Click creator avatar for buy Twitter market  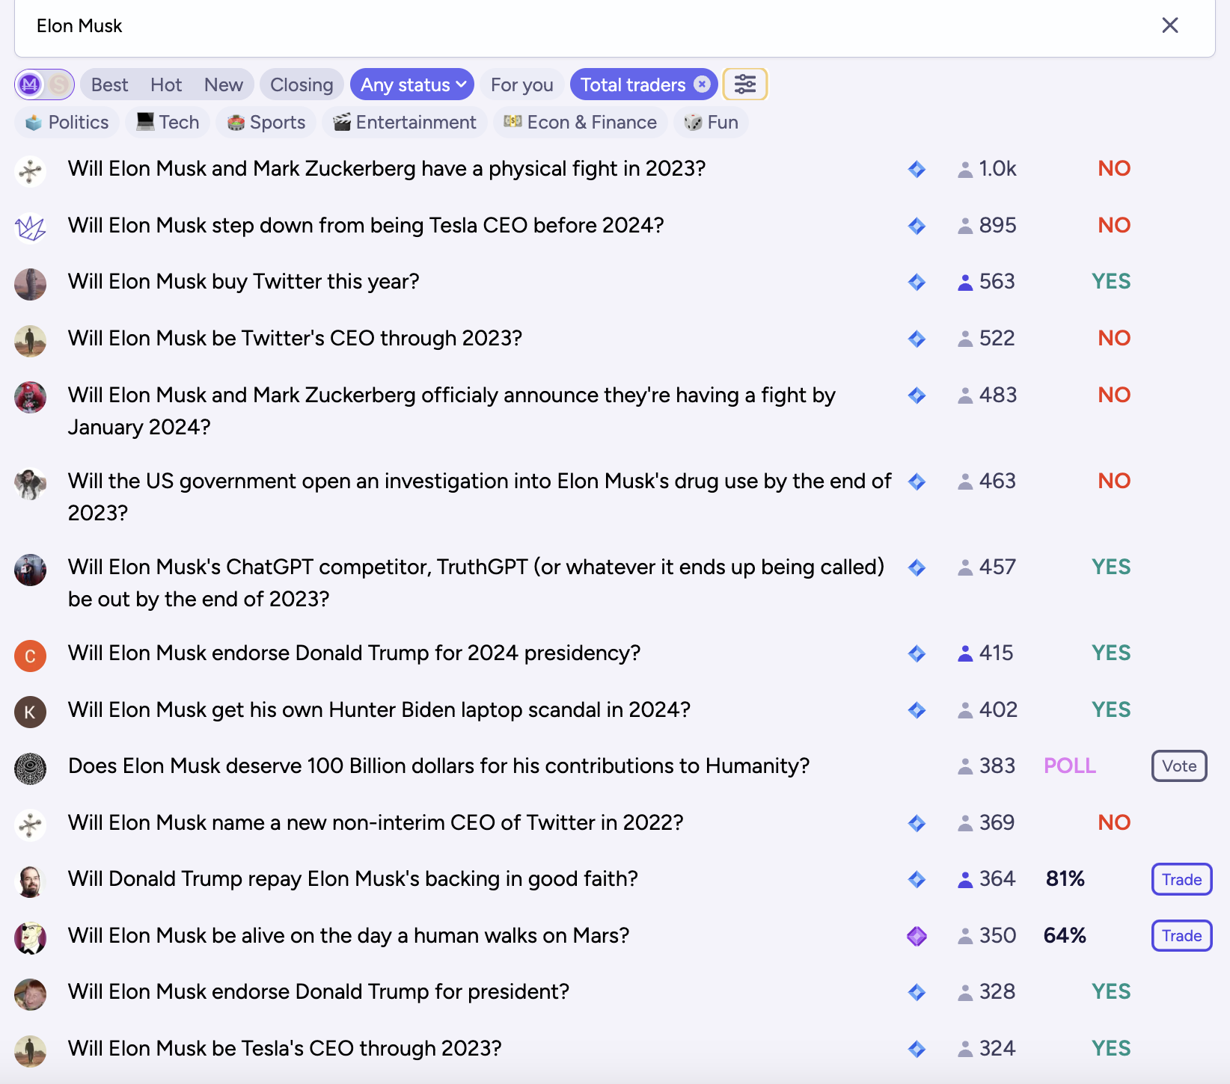31,284
